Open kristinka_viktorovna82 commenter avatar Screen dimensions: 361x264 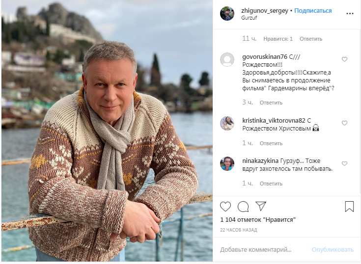point(227,123)
